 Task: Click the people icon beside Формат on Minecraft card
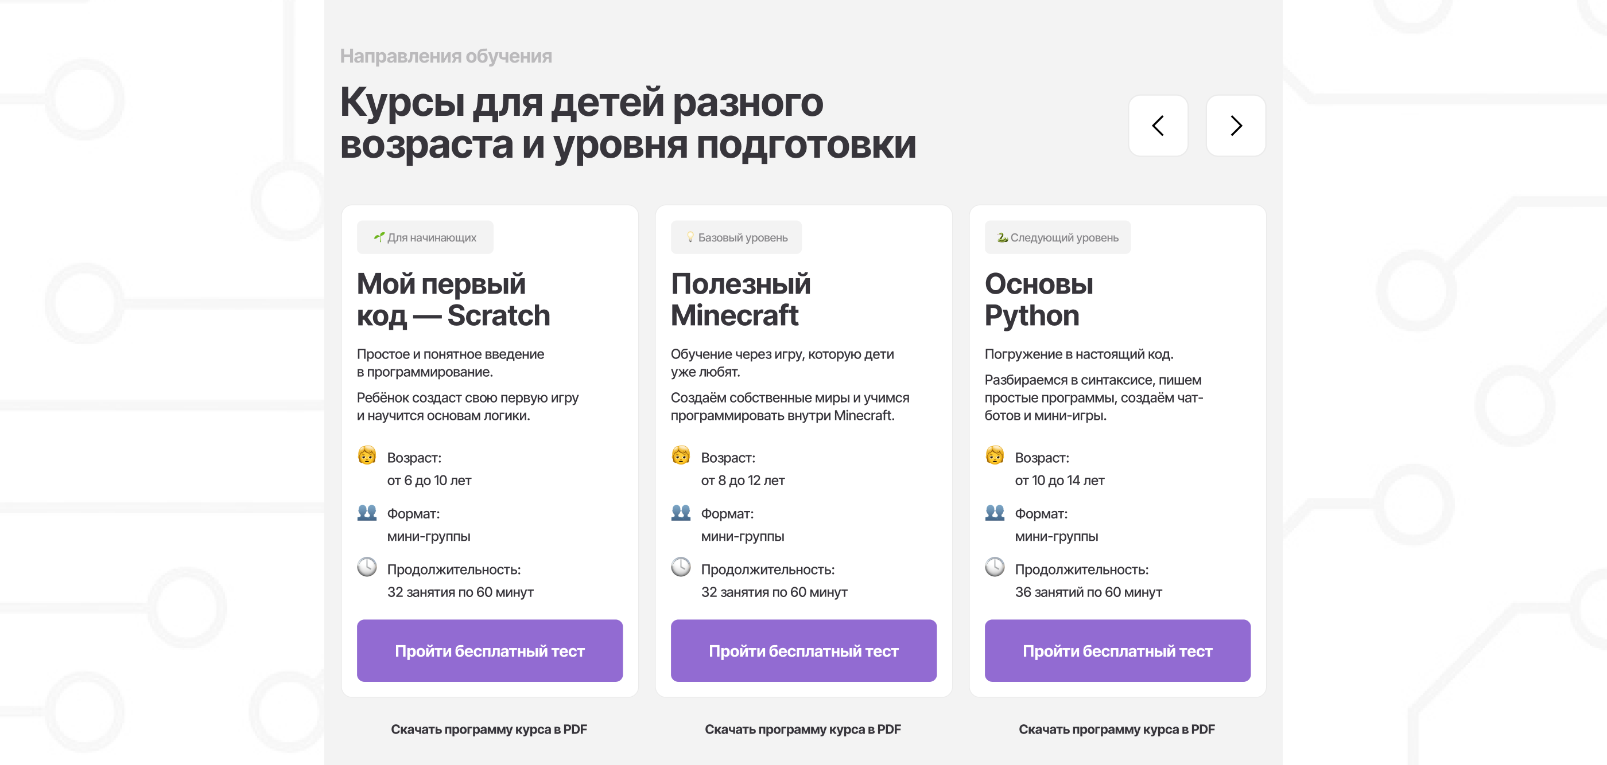pos(682,513)
